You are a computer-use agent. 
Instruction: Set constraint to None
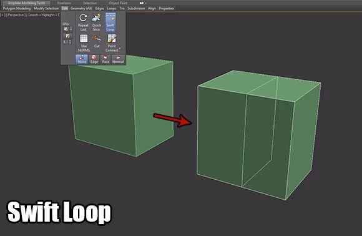coord(82,59)
